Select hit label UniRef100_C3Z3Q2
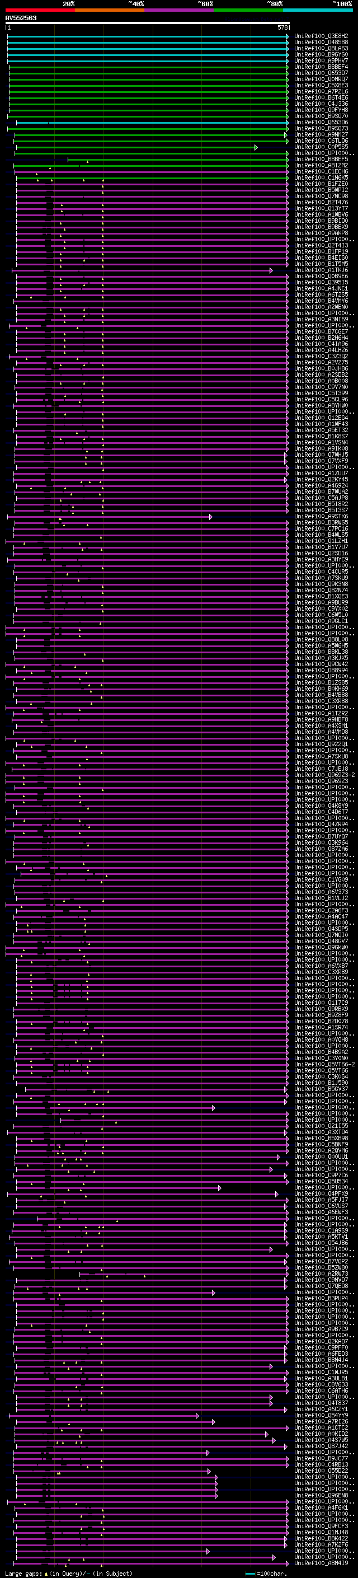358x1578 pixels. point(321,357)
